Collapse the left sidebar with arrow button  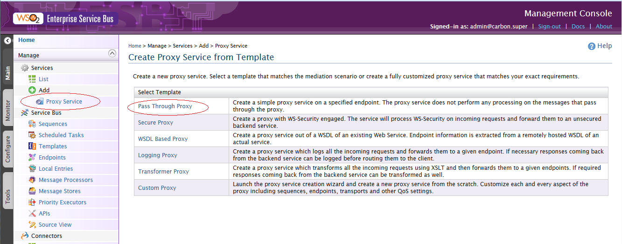coord(7,41)
